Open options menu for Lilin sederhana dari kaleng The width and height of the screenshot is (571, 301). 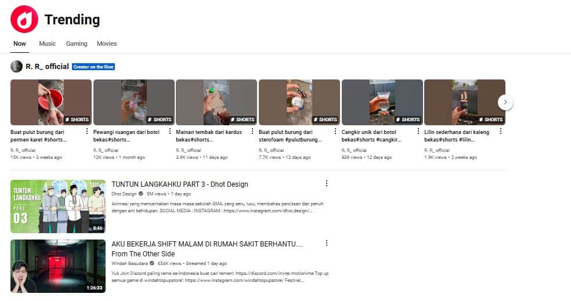pyautogui.click(x=501, y=132)
